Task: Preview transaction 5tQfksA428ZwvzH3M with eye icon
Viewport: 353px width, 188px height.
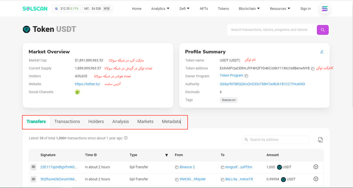Action: [34, 179]
